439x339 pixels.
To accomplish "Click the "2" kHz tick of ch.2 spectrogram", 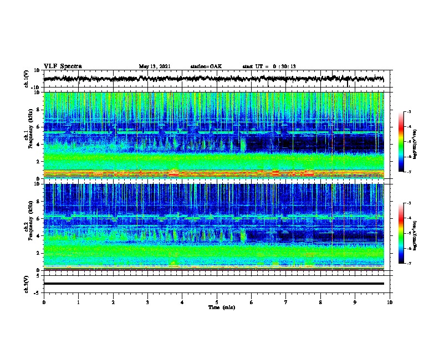I will (39, 253).
